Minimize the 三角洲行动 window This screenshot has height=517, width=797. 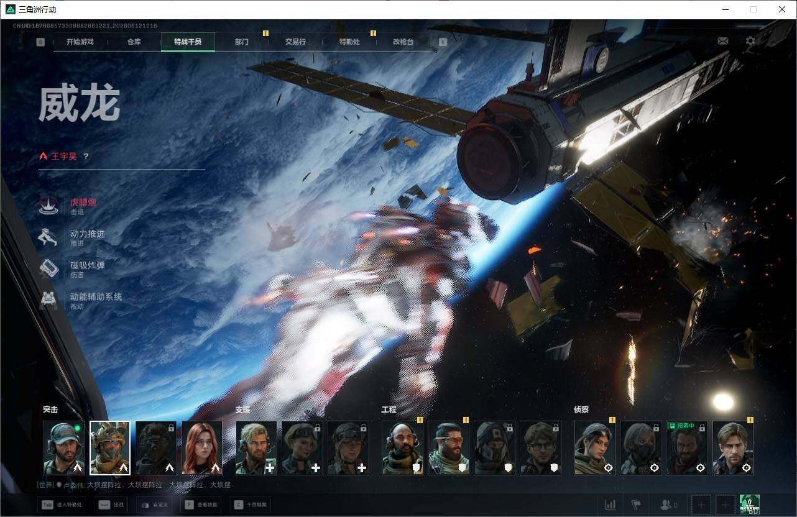[x=725, y=9]
